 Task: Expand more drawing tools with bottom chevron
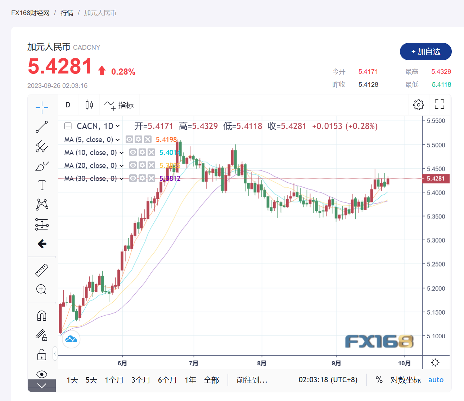(42, 386)
